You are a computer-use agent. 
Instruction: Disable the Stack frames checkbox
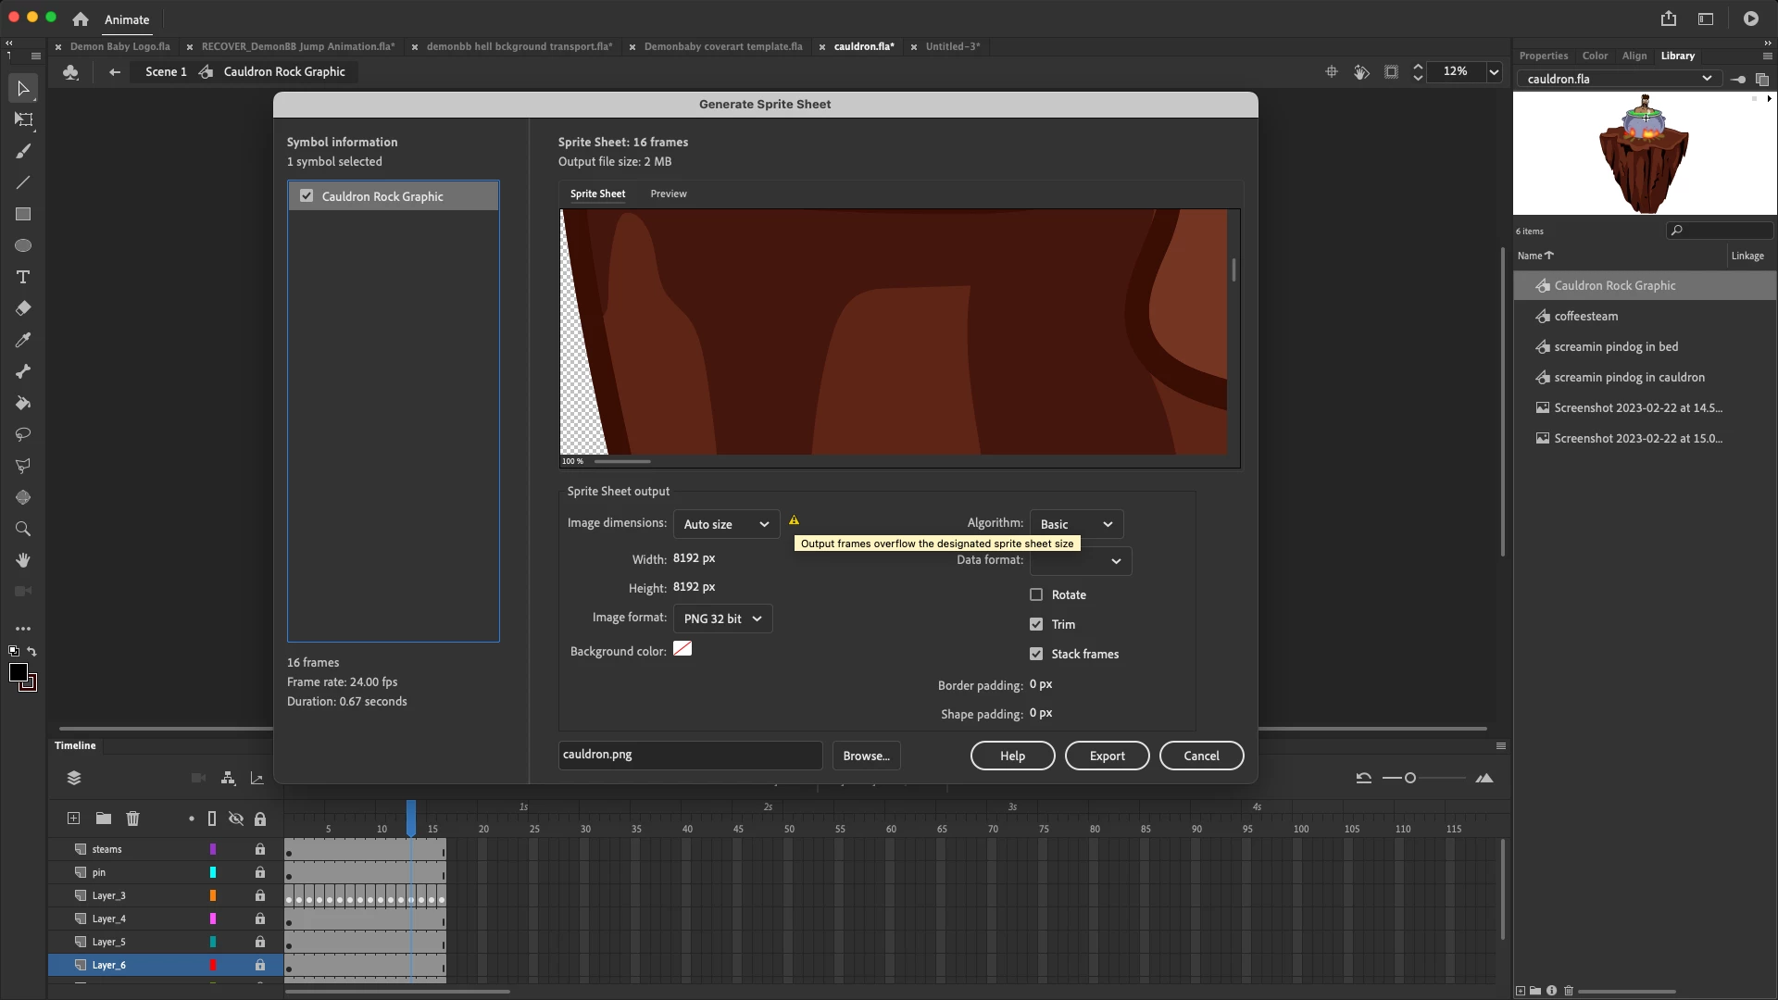(1036, 654)
